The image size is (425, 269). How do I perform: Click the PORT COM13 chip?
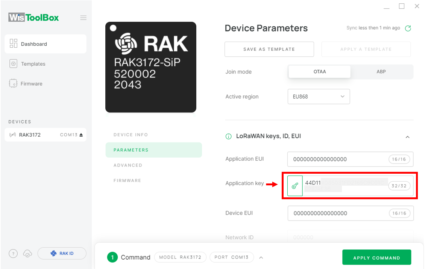click(231, 257)
